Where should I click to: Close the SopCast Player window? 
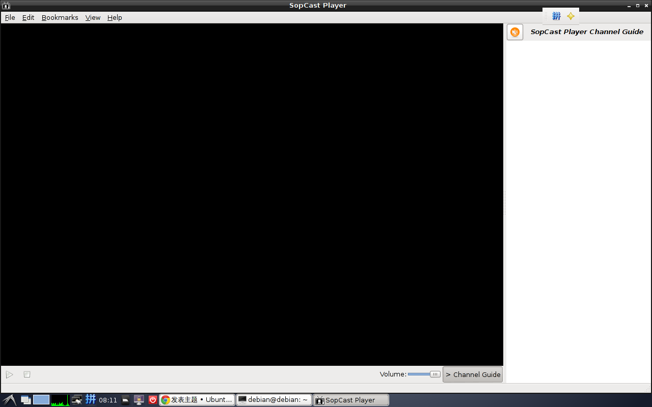tap(646, 6)
